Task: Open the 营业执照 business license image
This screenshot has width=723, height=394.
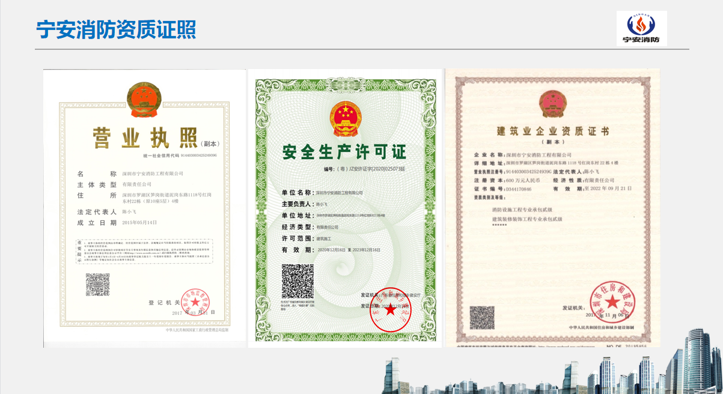Action: point(145,208)
